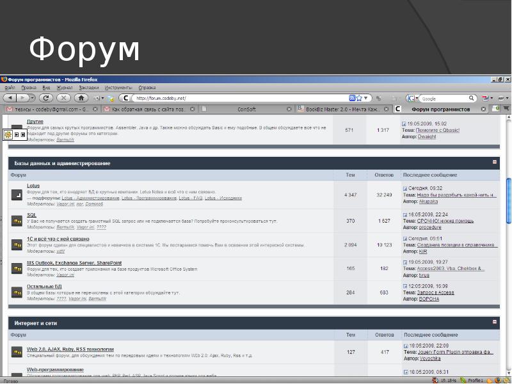
Task: Click the browser Back button
Action: [x=9, y=98]
